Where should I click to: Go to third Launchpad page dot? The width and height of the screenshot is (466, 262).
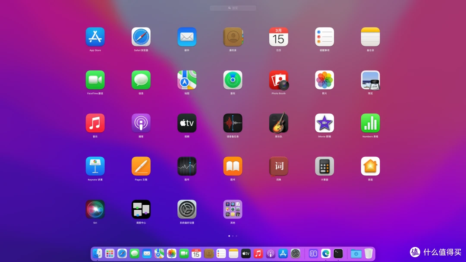(x=236, y=236)
